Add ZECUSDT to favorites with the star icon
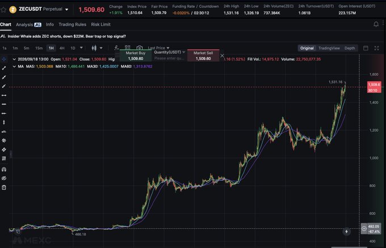This screenshot has height=248, width=386. coord(3,10)
